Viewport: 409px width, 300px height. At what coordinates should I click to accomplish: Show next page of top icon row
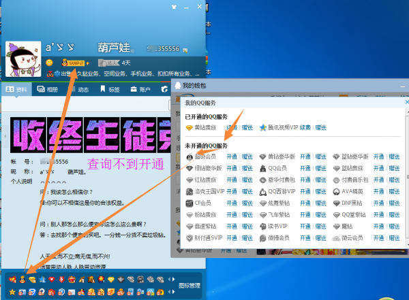click(x=174, y=279)
